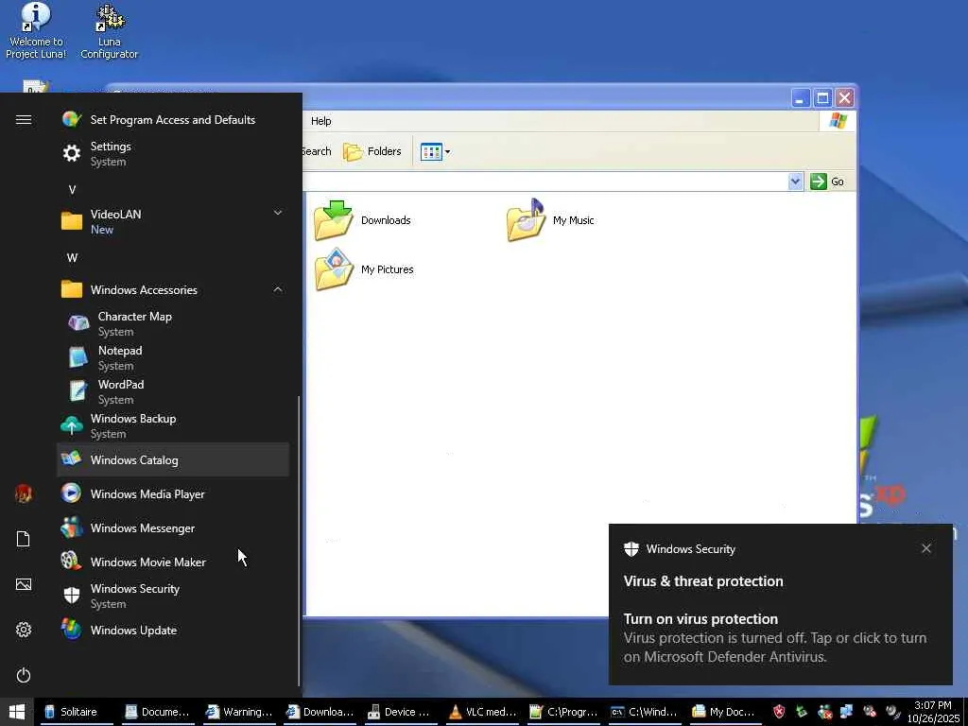
Task: Click the taskbar clock showing 3:07 PM
Action: (x=933, y=712)
